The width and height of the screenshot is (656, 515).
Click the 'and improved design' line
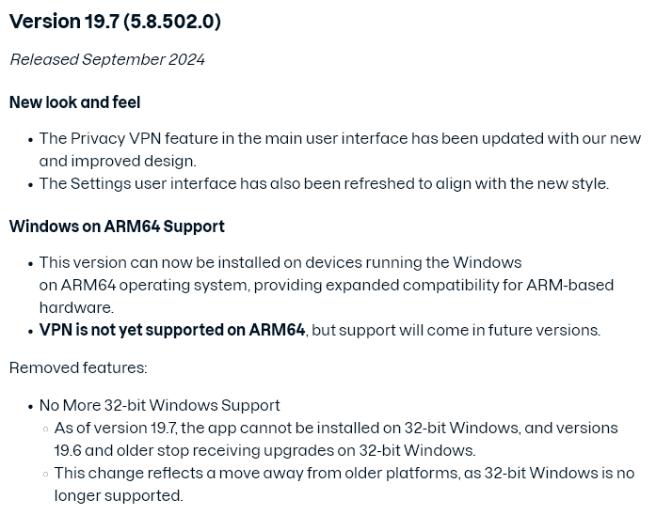click(118, 161)
